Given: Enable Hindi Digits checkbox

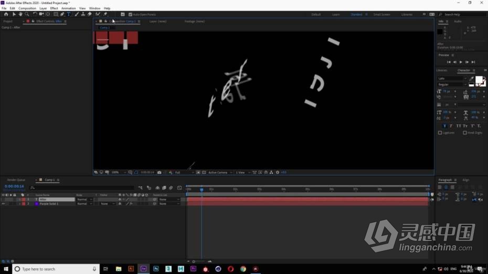Looking at the screenshot, I should pos(465,133).
